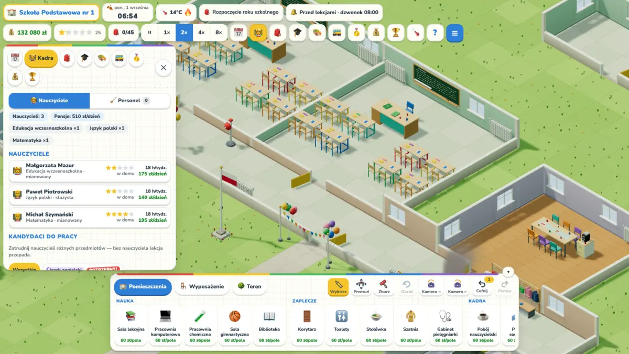Viewport: 629px width, 354px height.
Task: Choose the Sala lekcyjna room card
Action: [131, 326]
